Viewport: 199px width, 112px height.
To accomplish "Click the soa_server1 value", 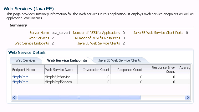I will pos(61,33).
